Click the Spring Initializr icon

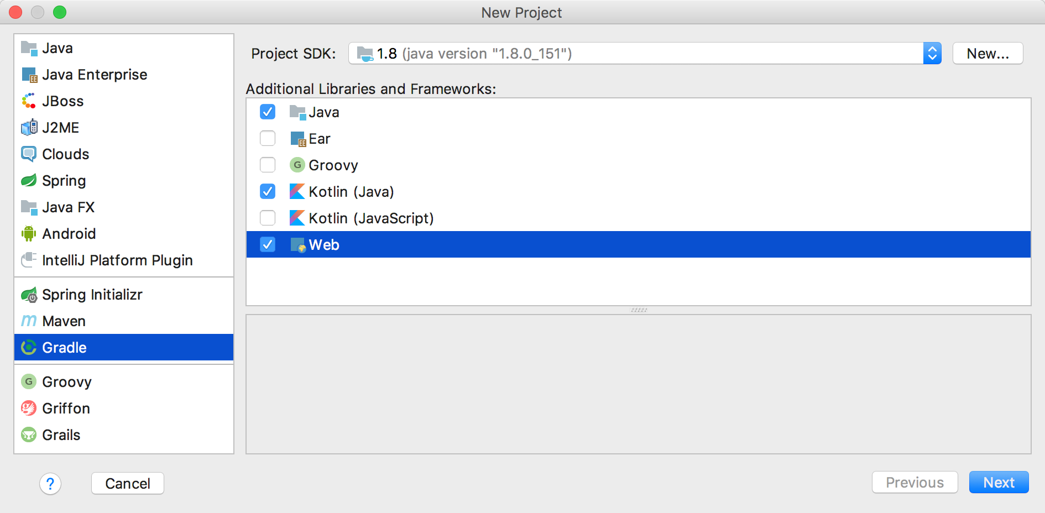pos(29,295)
